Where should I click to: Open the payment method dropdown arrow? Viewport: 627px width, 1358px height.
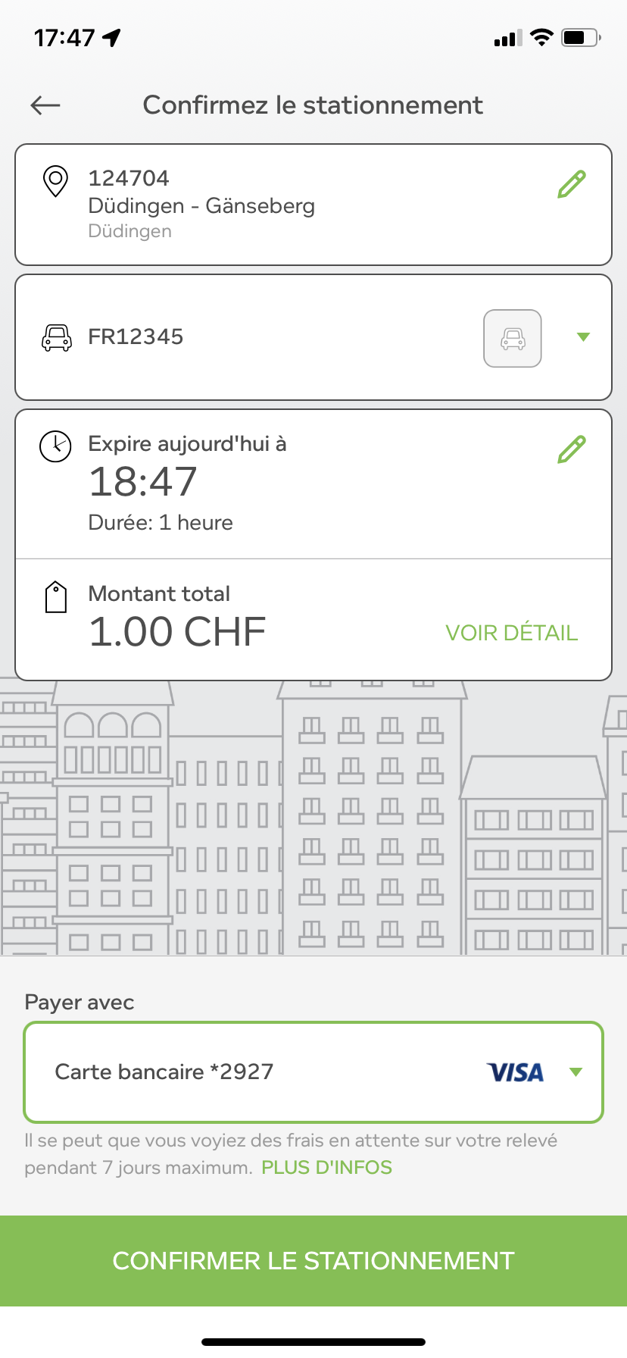point(576,1072)
